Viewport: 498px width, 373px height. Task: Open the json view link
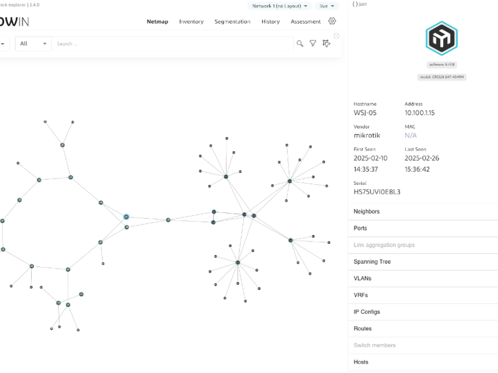(359, 4)
